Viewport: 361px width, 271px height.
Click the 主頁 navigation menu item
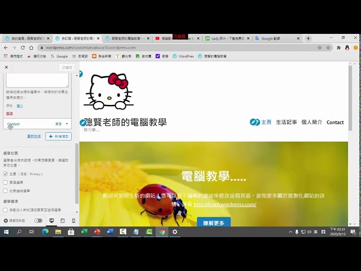pyautogui.click(x=266, y=122)
